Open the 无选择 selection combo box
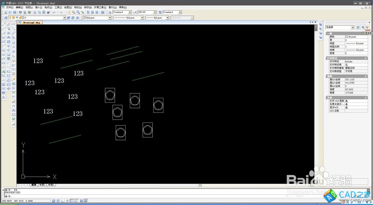The width and height of the screenshot is (373, 205). [x=339, y=27]
